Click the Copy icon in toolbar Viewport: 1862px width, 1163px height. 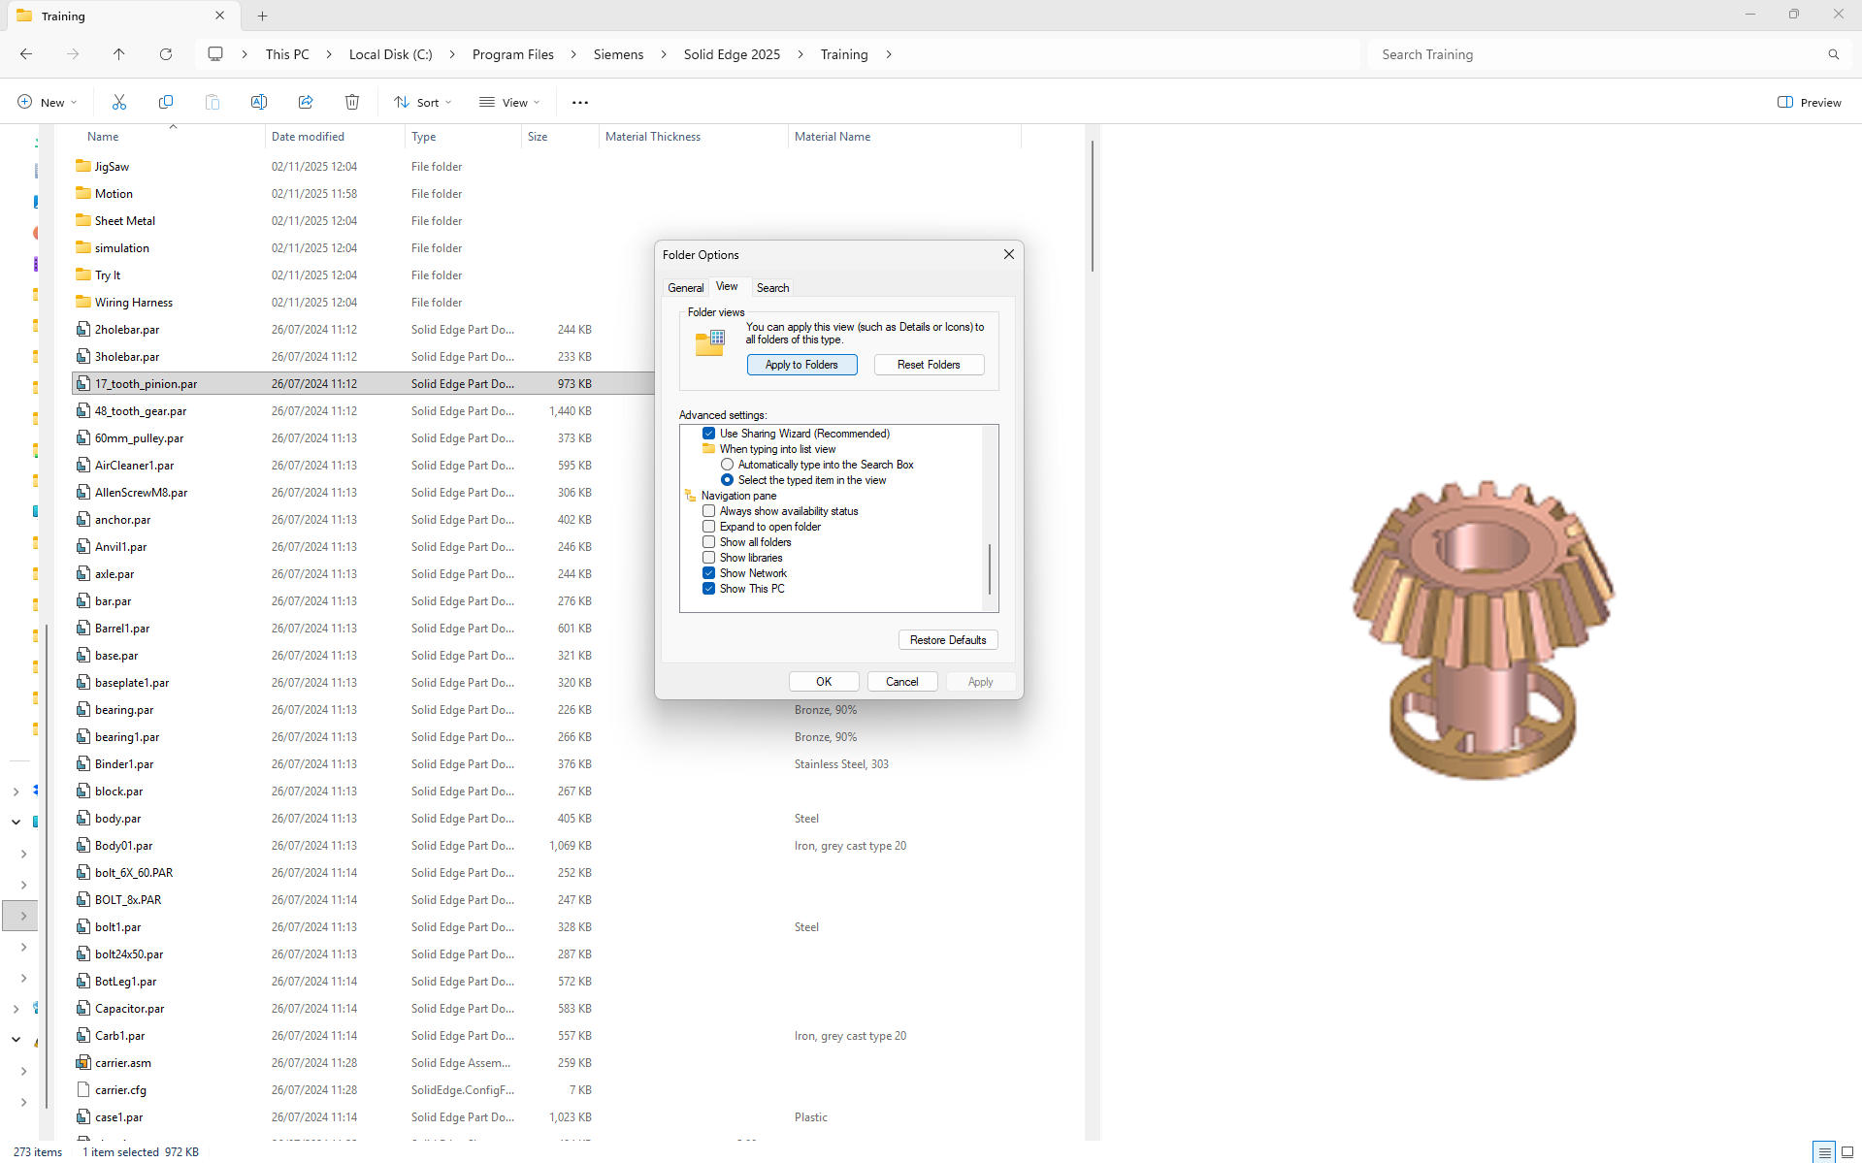point(166,102)
